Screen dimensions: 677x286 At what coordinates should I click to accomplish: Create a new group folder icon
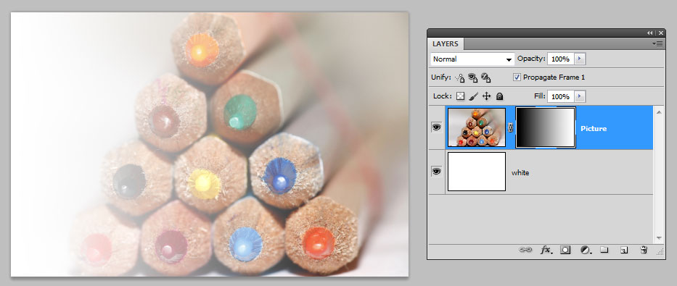pos(604,250)
